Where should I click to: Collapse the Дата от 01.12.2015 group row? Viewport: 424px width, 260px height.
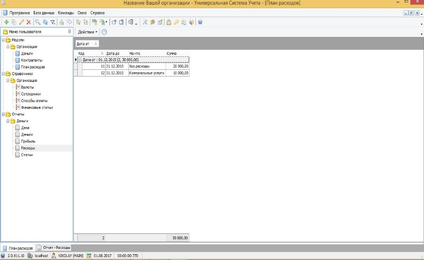click(80, 60)
